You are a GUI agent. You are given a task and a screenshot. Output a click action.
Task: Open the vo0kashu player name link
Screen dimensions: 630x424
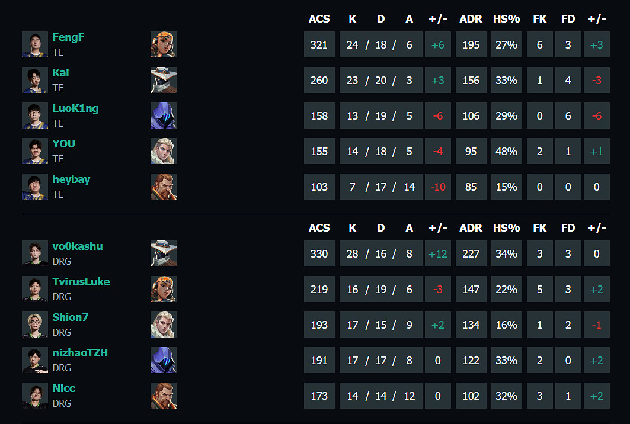pos(77,246)
